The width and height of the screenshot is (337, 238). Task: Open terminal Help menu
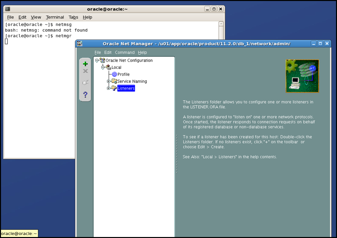coord(87,17)
